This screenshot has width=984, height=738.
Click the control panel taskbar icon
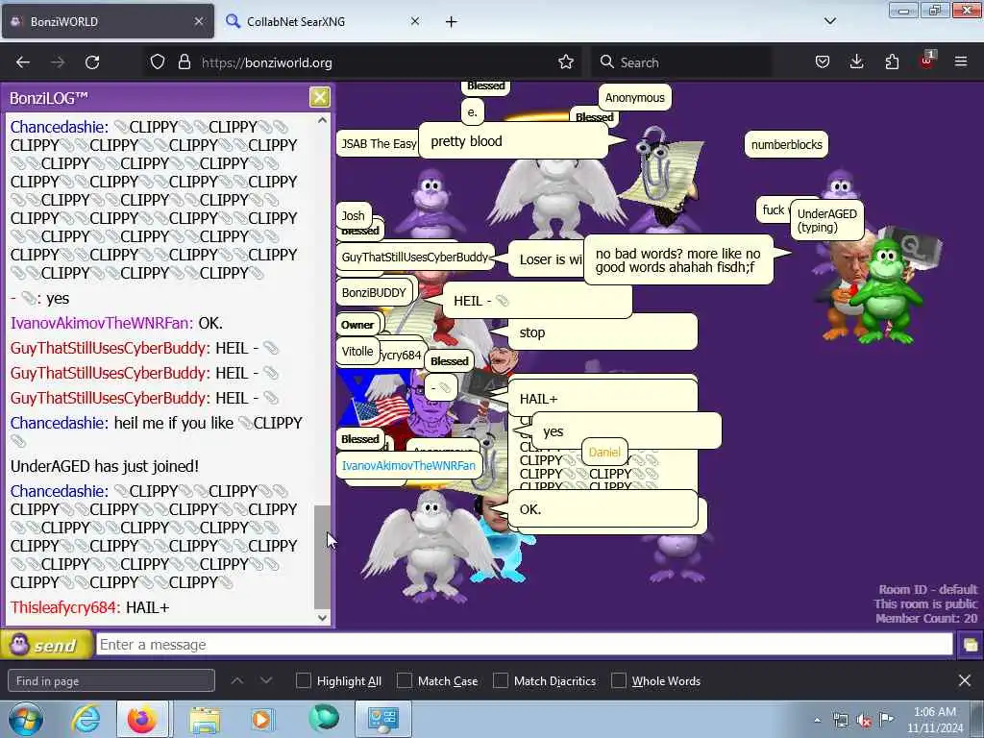tap(383, 719)
